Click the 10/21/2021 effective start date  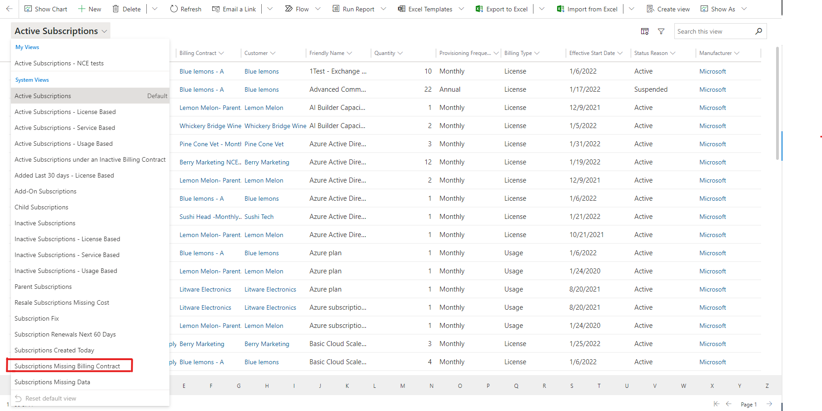pos(587,235)
